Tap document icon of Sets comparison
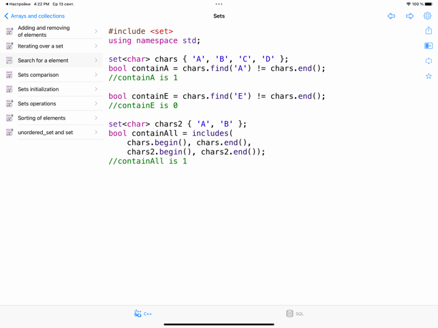 (x=10, y=75)
